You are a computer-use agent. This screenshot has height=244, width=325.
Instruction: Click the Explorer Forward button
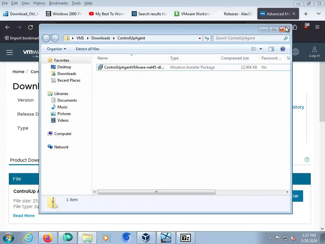point(55,38)
